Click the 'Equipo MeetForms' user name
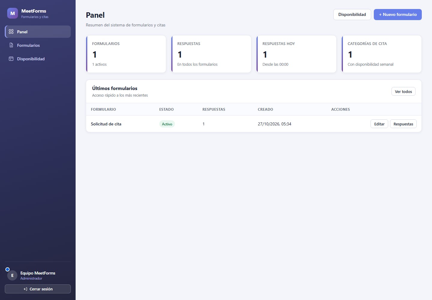Viewport: 432px width, 300px height. pos(38,273)
